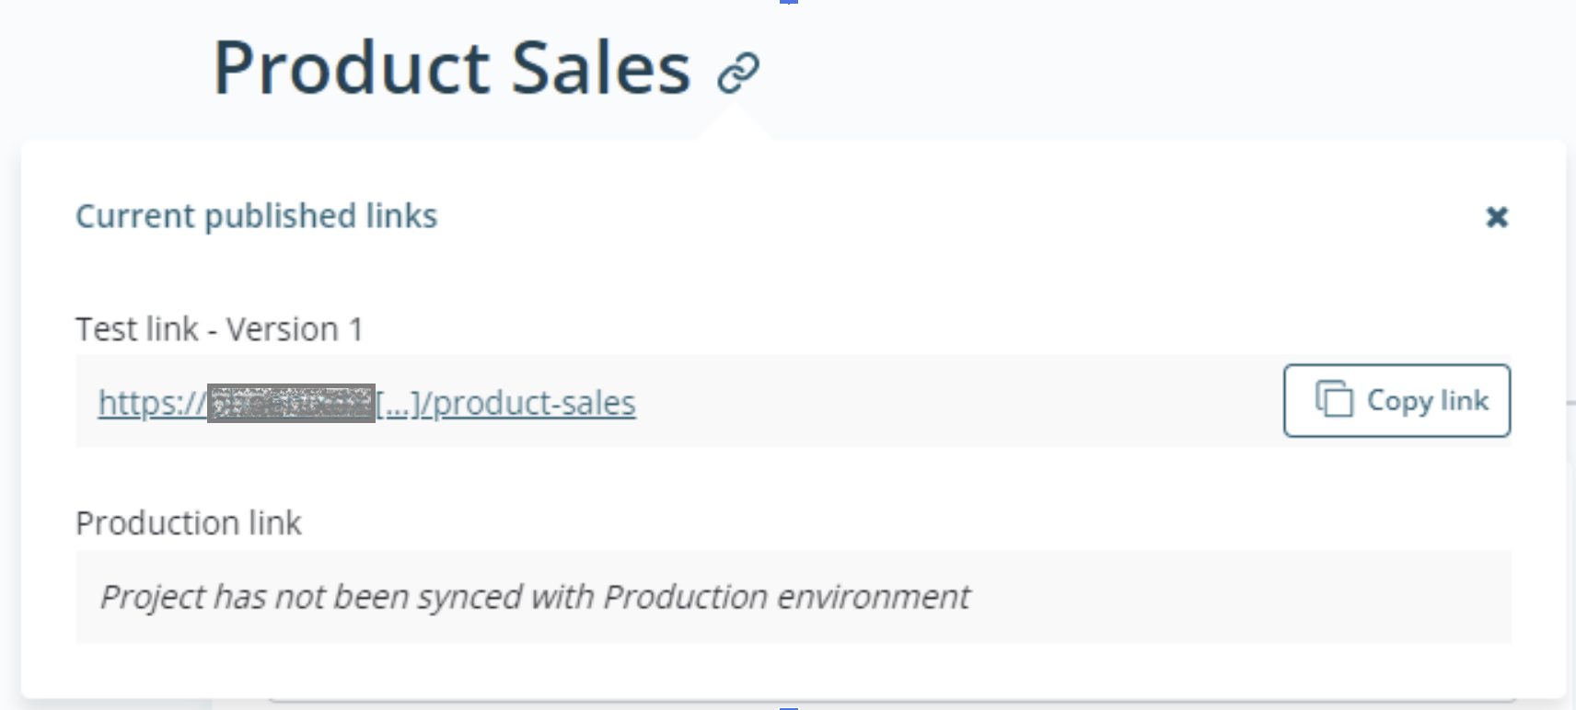Click empty space in the test link field
The image size is (1576, 710).
click(957, 402)
